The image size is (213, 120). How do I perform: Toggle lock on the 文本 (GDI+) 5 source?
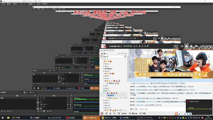click(x=70, y=104)
